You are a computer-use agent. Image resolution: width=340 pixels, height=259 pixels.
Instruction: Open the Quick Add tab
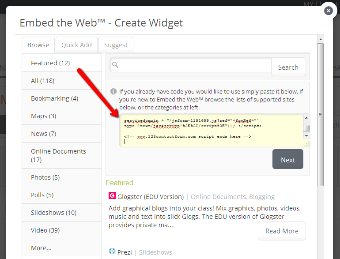coord(76,45)
